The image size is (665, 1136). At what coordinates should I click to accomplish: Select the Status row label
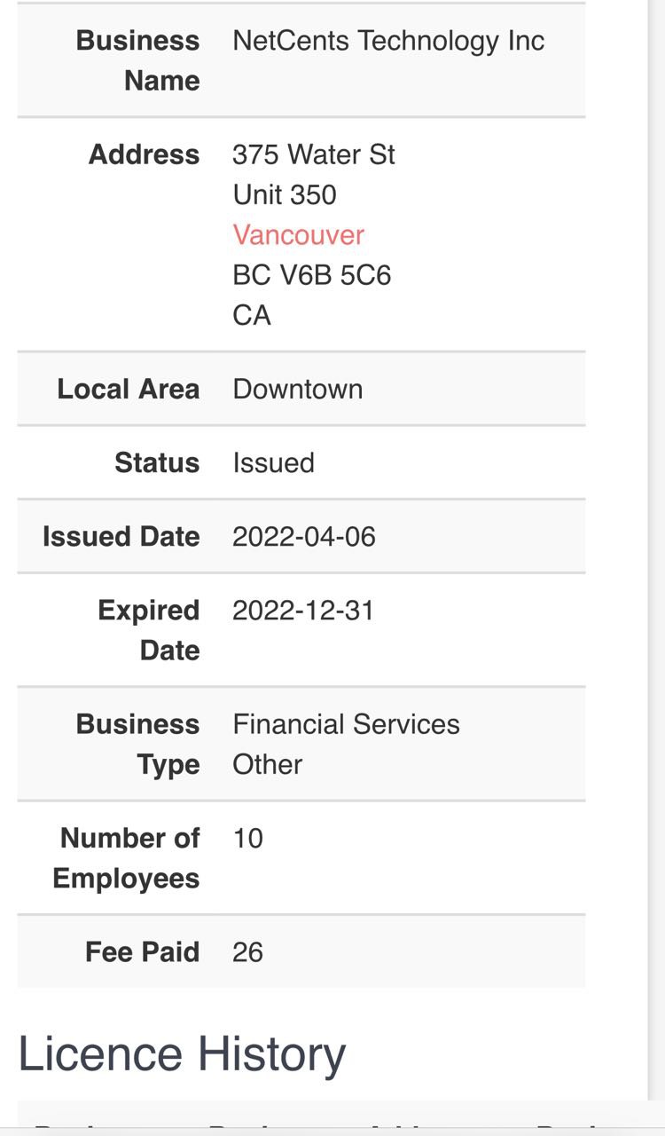click(157, 462)
